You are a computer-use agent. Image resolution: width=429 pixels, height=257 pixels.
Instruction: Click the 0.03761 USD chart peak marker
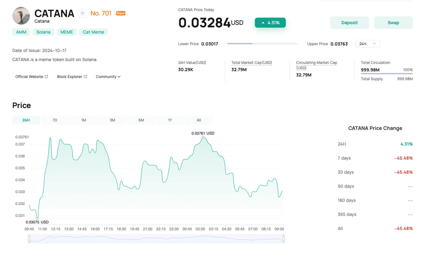(x=203, y=137)
